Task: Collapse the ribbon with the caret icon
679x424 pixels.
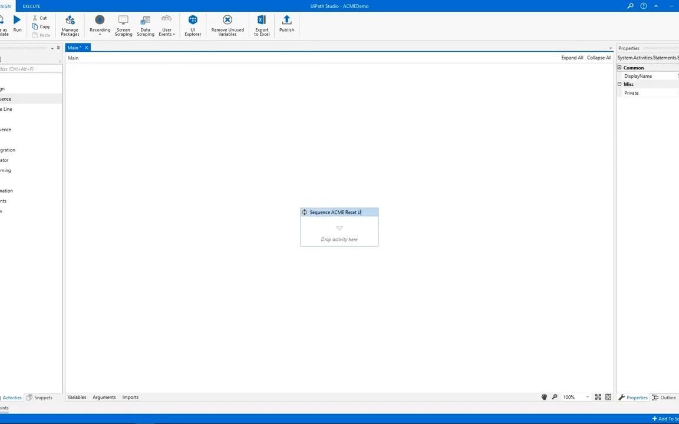Action: click(656, 6)
